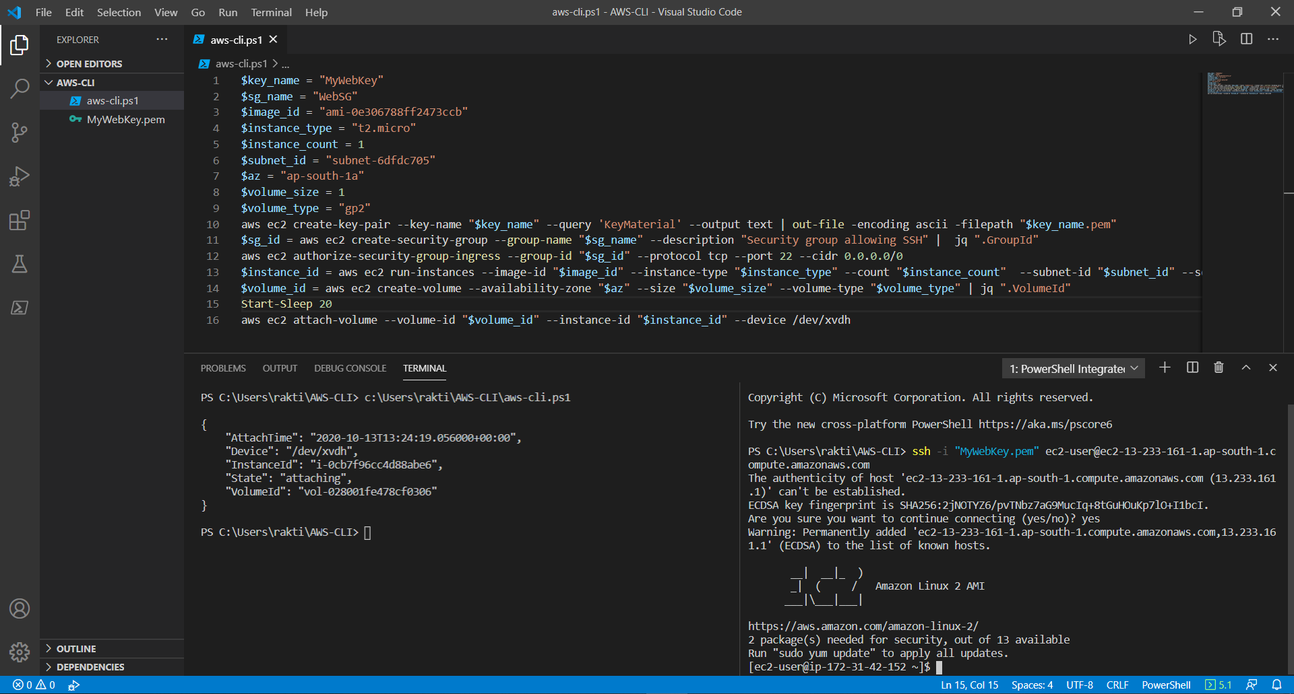The height and width of the screenshot is (694, 1294).
Task: Expand the Open Editors section
Action: pyautogui.click(x=89, y=64)
